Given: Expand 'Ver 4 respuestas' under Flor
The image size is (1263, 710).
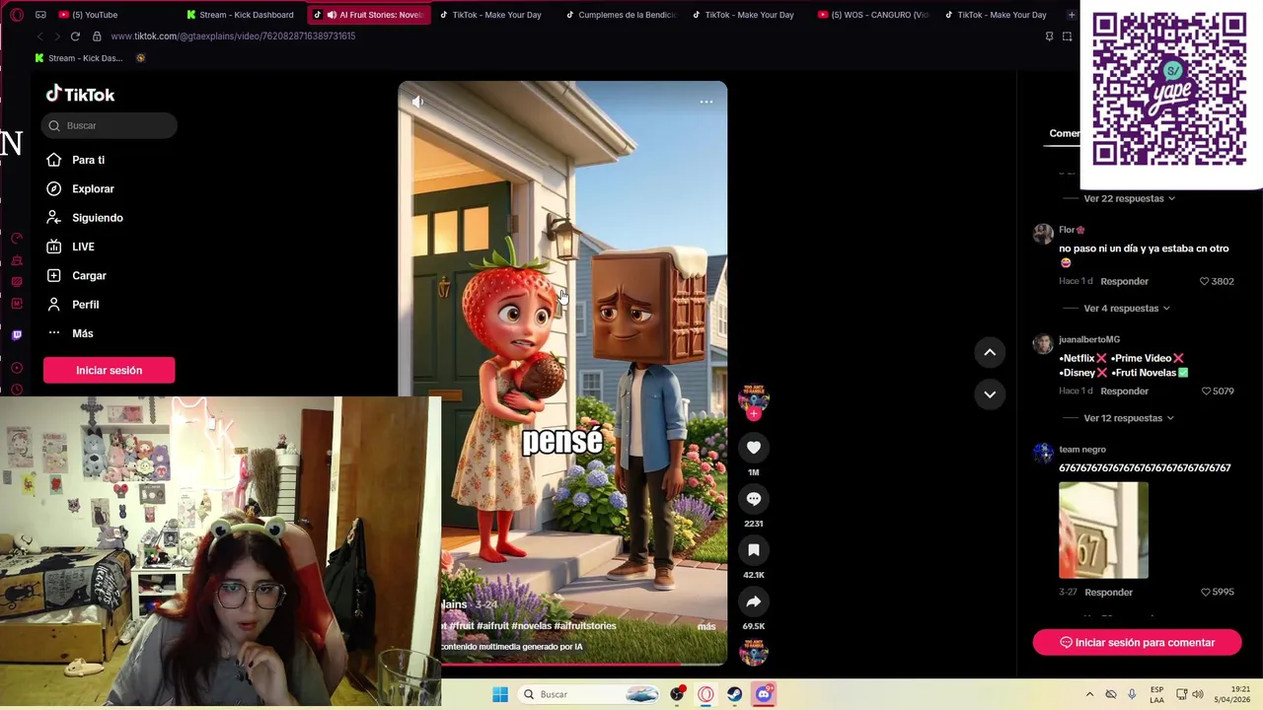Looking at the screenshot, I should coord(1126,308).
